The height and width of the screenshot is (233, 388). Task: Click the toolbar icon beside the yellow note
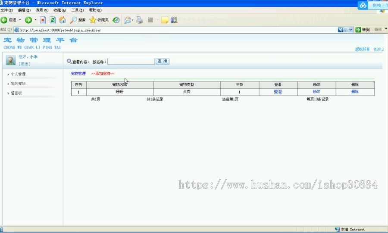pos(174,20)
